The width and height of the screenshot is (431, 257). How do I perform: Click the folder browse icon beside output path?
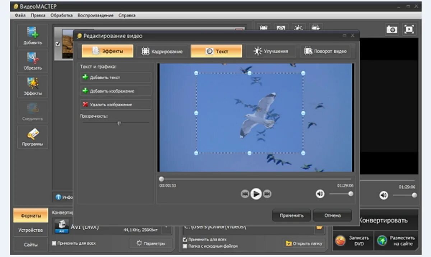(319, 227)
